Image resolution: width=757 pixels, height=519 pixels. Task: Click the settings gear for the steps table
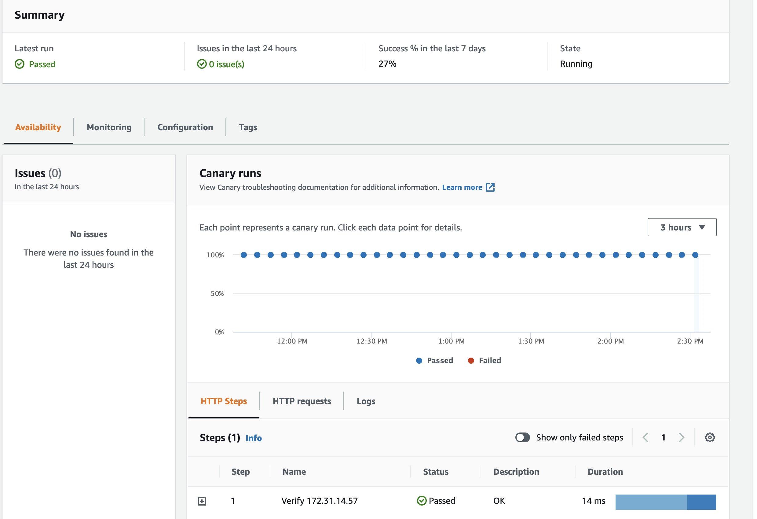tap(710, 437)
